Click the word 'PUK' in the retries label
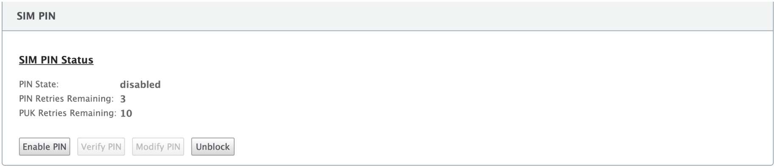 tap(28, 113)
